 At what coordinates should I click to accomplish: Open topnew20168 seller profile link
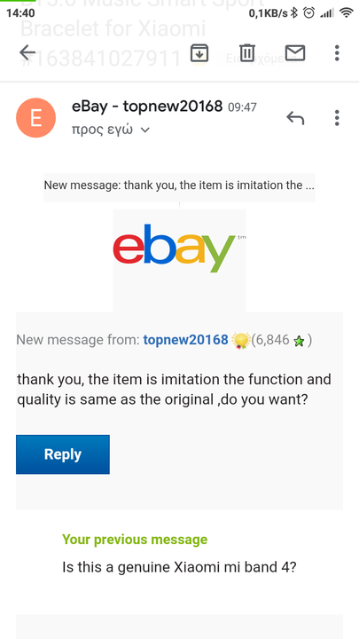(x=185, y=339)
